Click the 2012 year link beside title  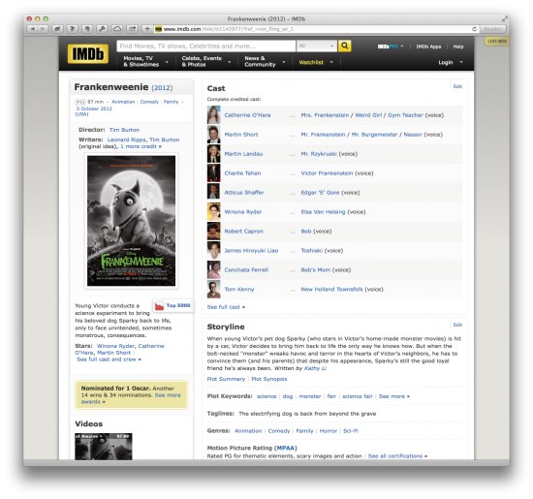(162, 88)
